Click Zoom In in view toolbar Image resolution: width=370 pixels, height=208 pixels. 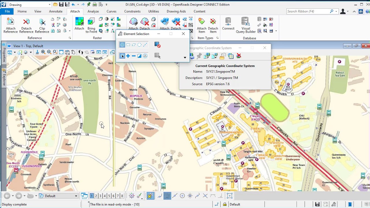43,52
